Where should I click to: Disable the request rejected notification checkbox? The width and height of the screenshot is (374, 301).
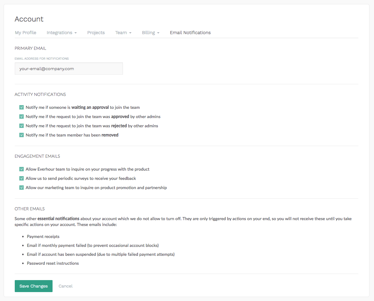coord(22,126)
